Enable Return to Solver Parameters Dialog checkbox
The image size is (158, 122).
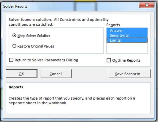click(x=11, y=60)
